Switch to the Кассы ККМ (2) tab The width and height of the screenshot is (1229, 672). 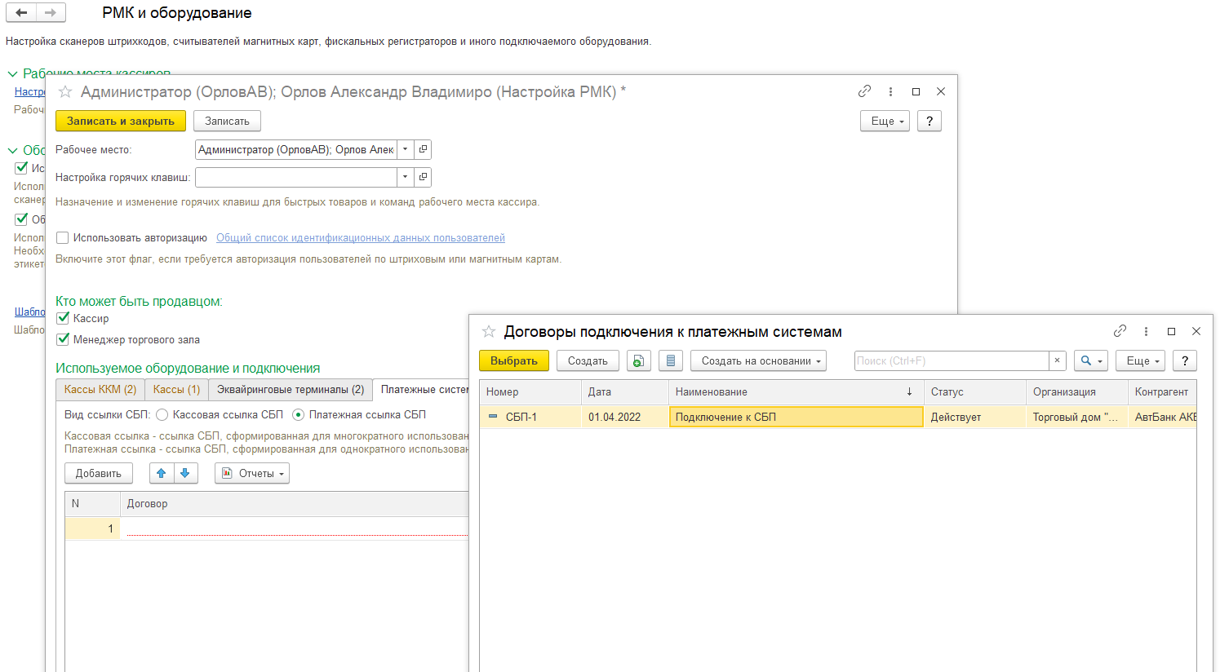tap(100, 390)
